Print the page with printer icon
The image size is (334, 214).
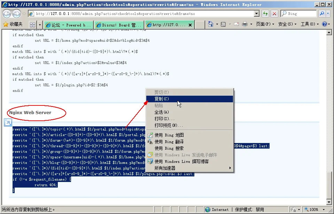tap(245, 24)
